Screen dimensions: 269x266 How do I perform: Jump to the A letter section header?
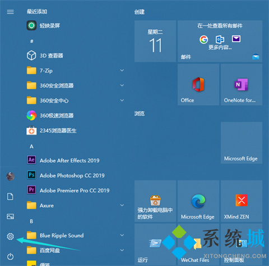31,146
